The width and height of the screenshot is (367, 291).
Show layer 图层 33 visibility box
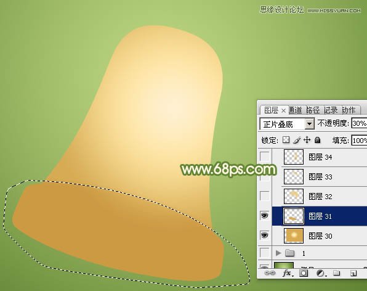tap(265, 176)
